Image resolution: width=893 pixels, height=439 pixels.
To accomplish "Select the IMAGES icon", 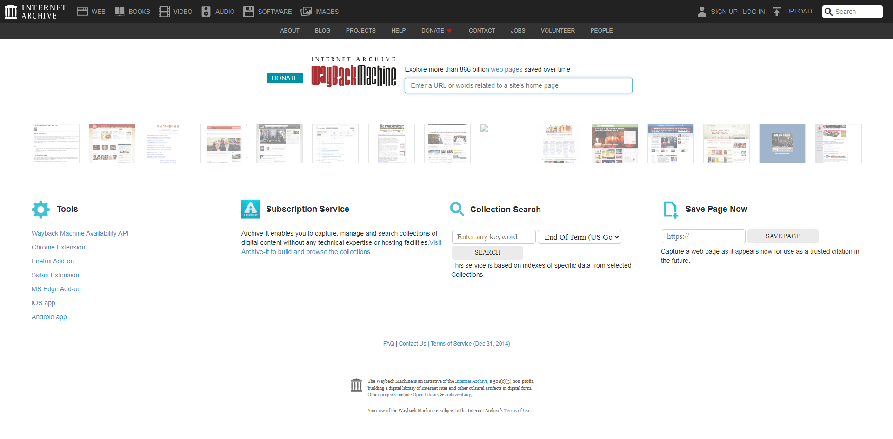I will [x=306, y=11].
